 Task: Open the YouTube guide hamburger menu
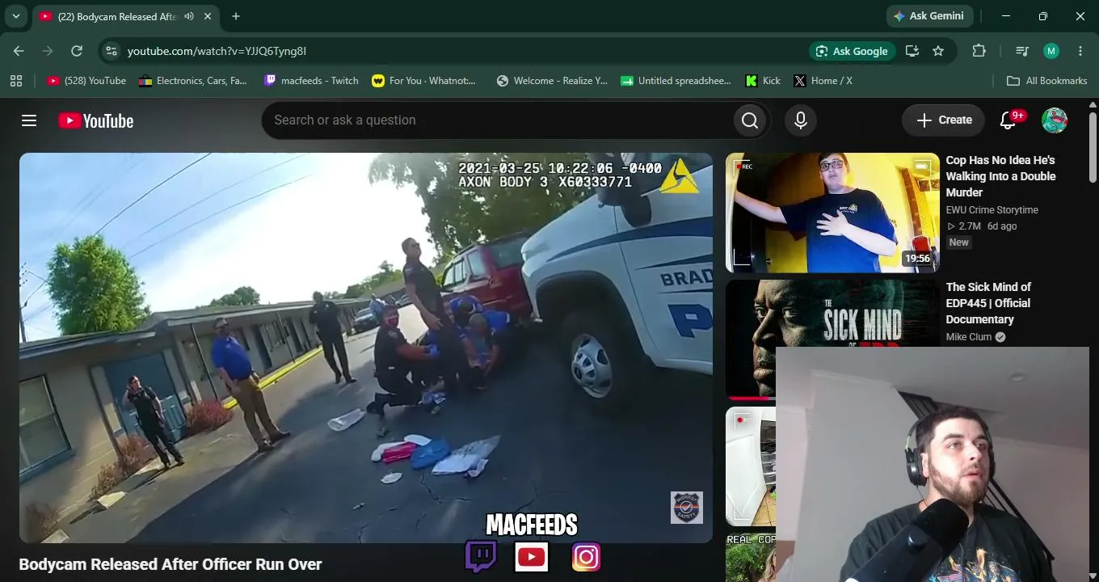point(29,120)
